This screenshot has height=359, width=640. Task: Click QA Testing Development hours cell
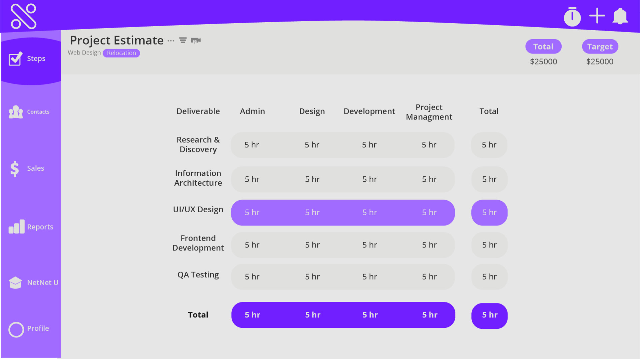click(369, 277)
